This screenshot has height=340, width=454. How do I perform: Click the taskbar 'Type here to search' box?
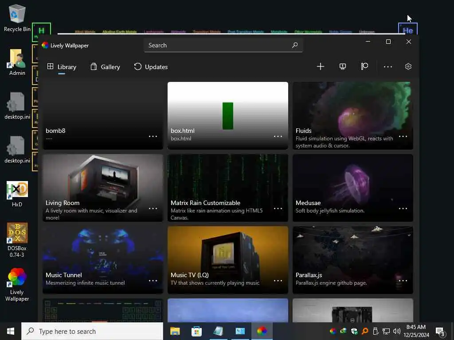[92, 331]
